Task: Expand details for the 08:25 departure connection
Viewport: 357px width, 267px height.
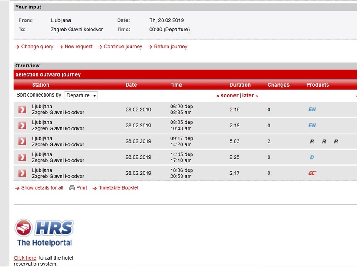Action: coord(22,126)
